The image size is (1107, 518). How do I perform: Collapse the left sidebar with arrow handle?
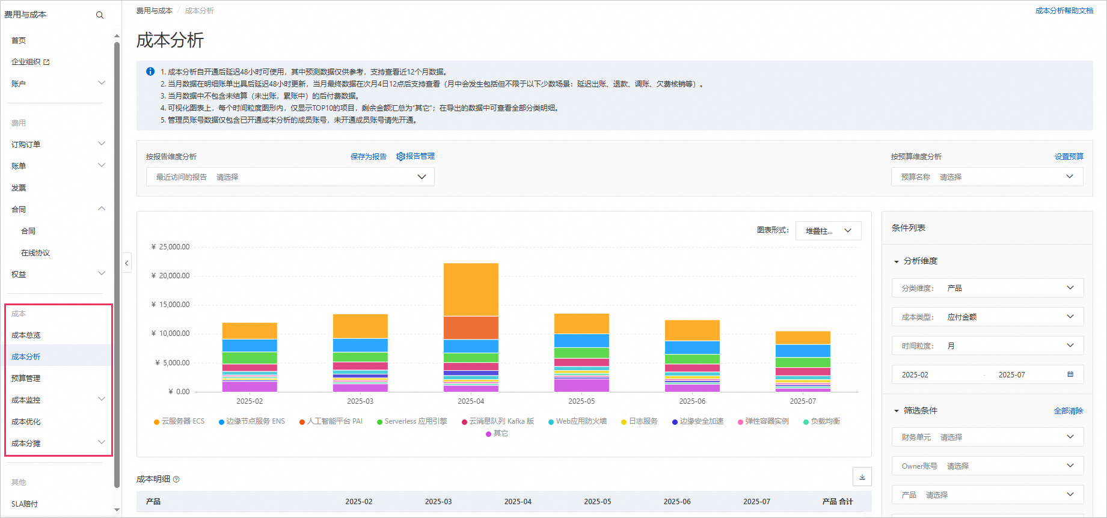coord(127,263)
